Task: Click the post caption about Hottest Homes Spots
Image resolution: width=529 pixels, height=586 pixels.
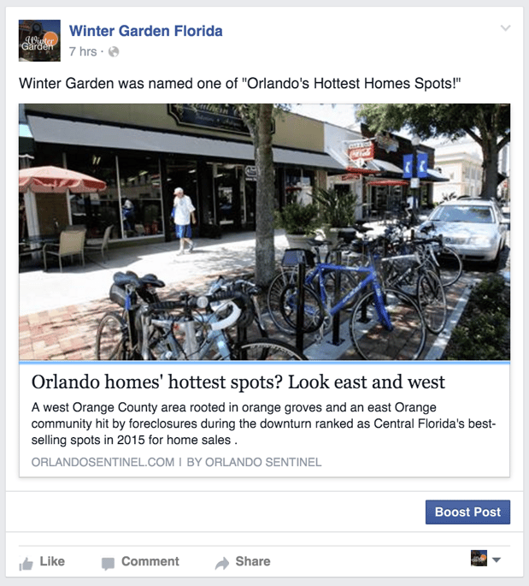Action: [239, 83]
